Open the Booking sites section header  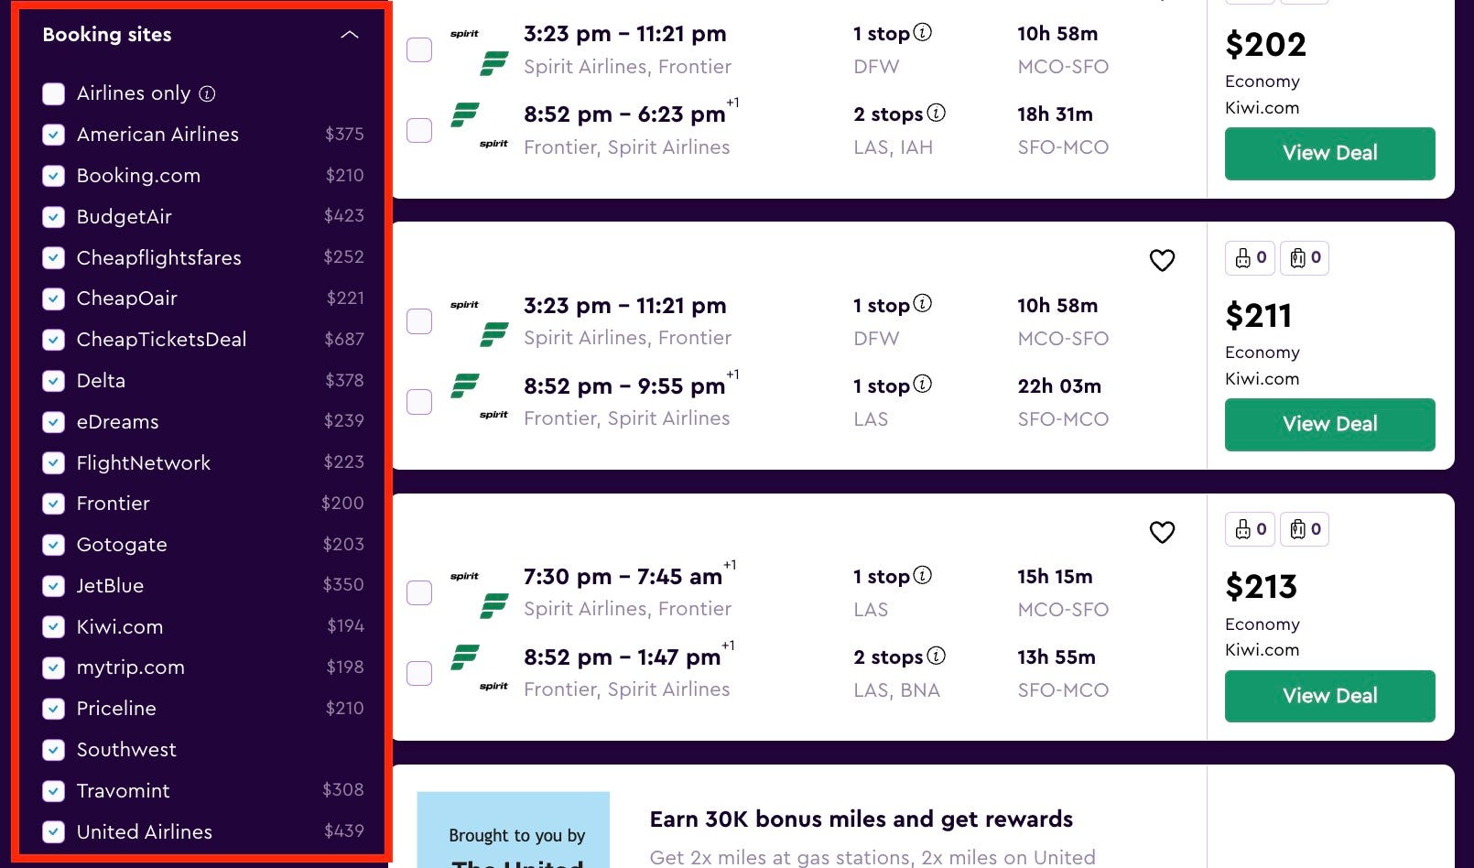107,34
